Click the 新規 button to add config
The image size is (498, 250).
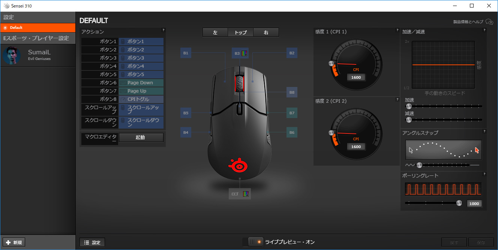(14, 243)
